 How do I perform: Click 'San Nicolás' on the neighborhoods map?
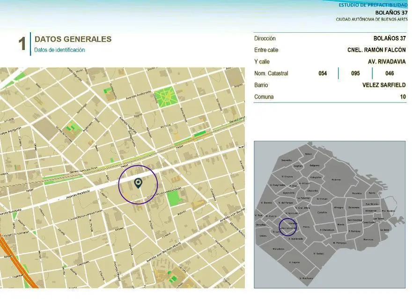coord(372,204)
